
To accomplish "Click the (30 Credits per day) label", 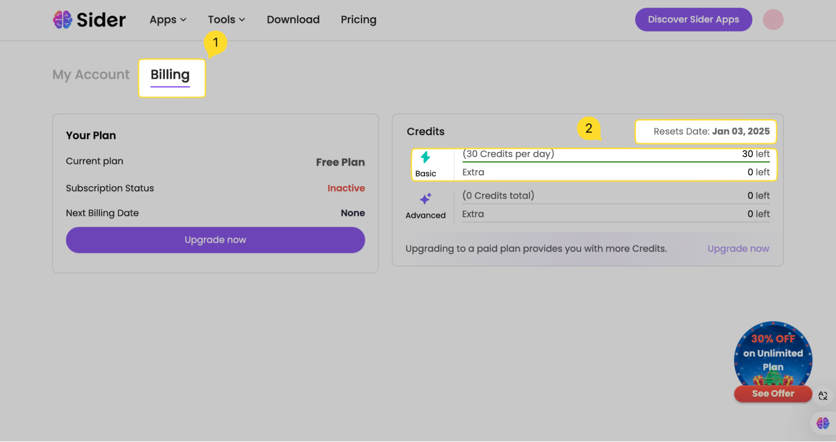I will click(508, 154).
